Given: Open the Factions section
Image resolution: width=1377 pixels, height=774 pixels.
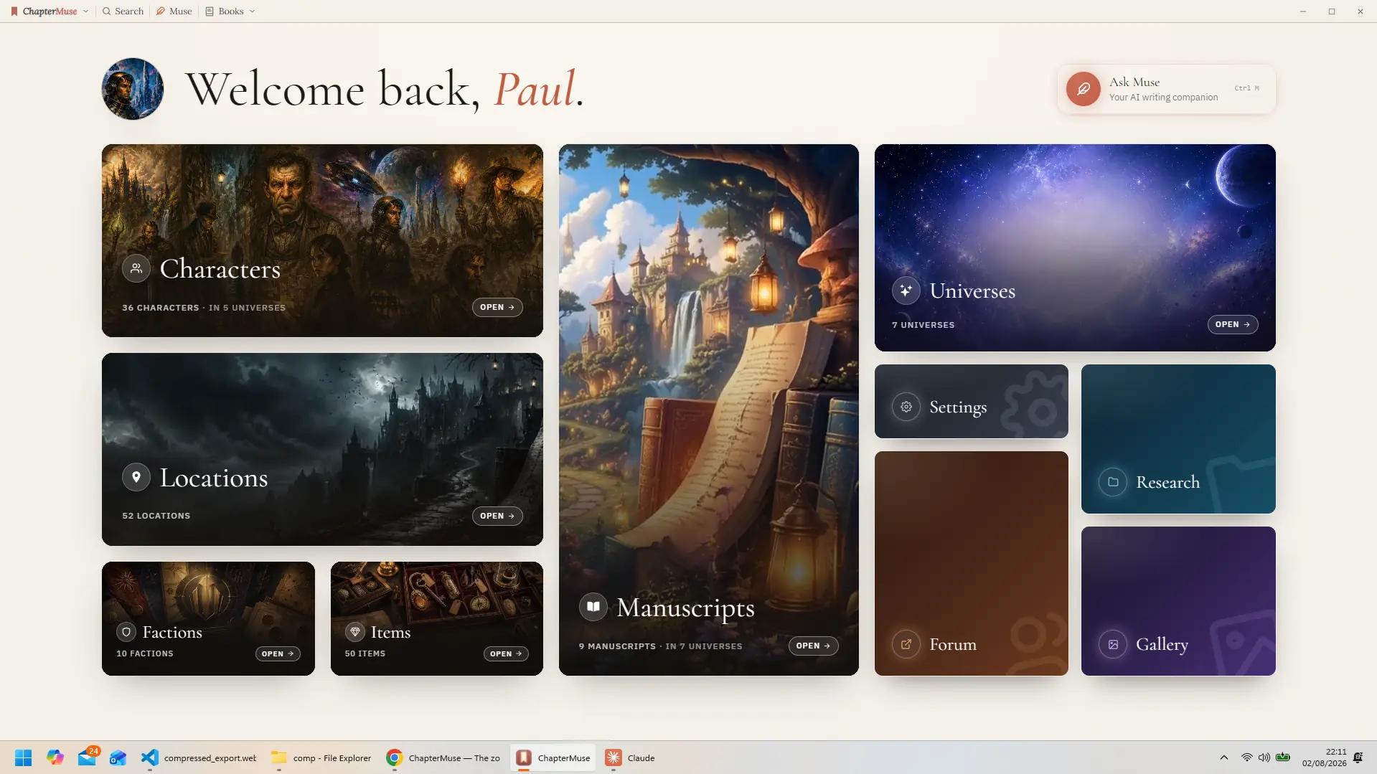Looking at the screenshot, I should coord(278,653).
